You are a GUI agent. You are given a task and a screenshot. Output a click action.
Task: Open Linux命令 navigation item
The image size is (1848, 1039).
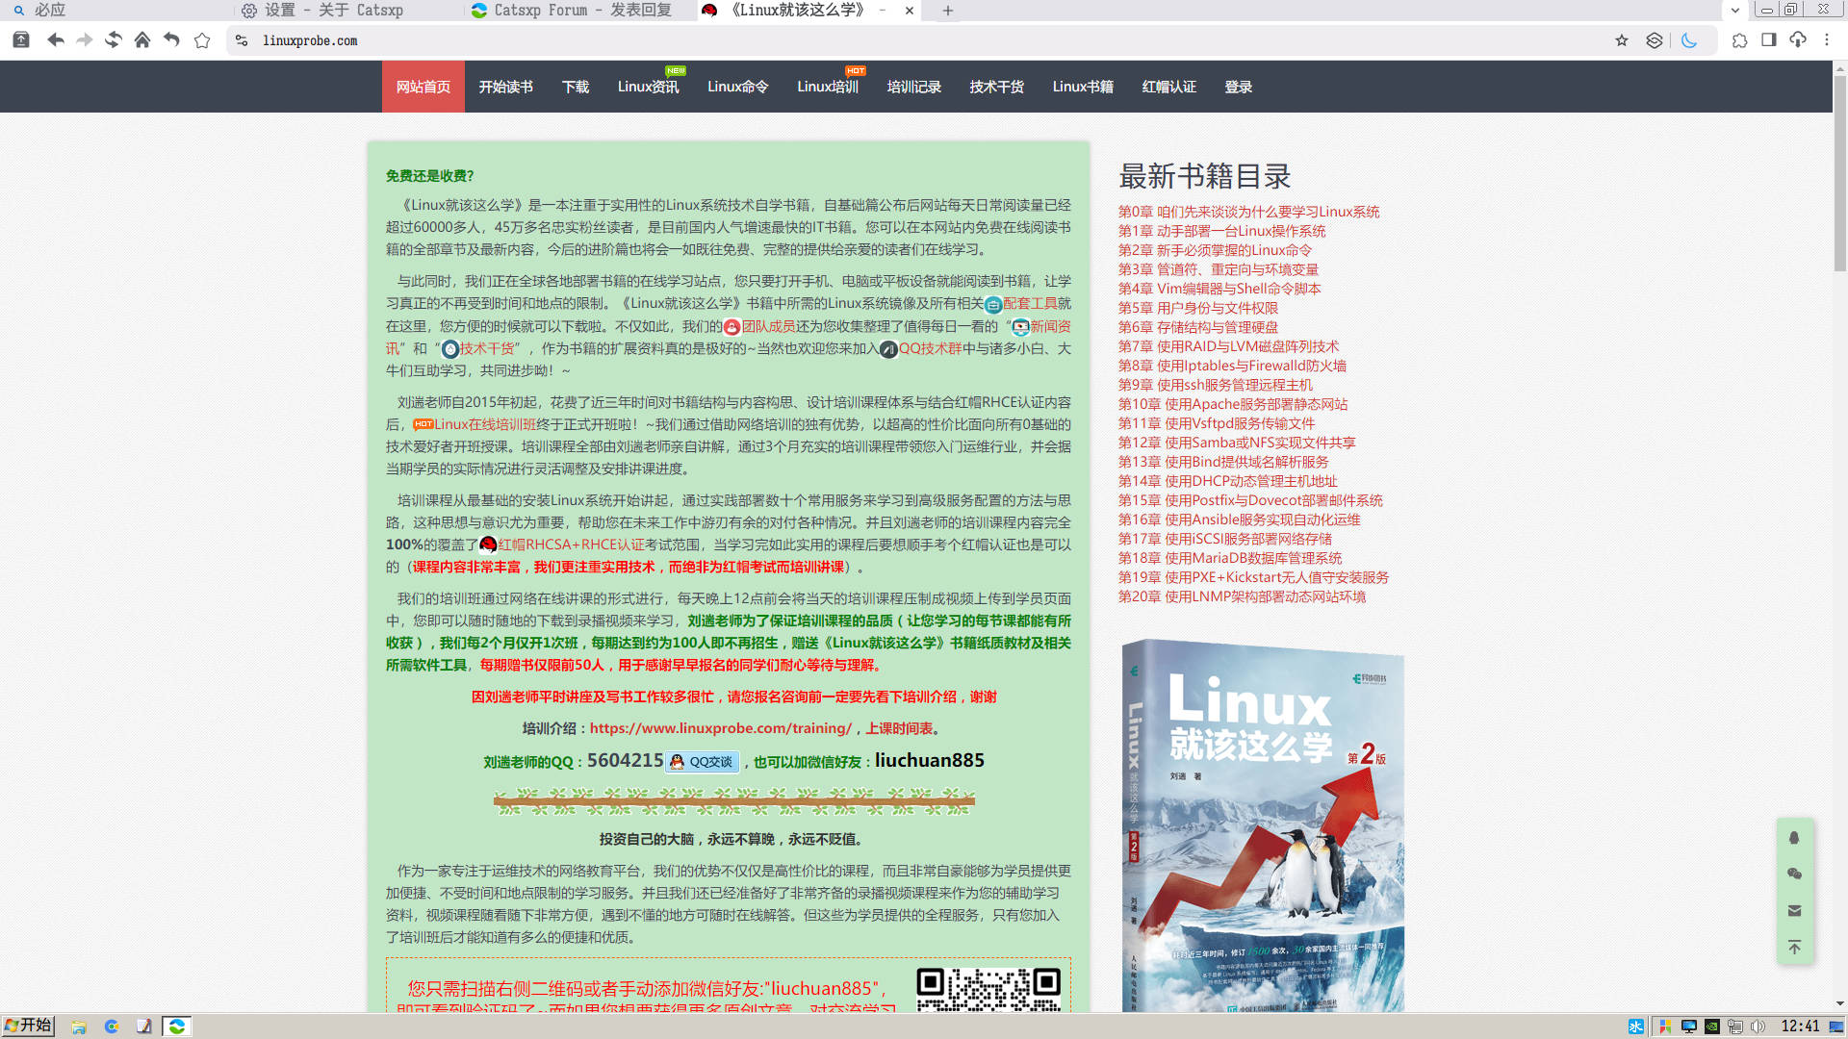tap(738, 87)
